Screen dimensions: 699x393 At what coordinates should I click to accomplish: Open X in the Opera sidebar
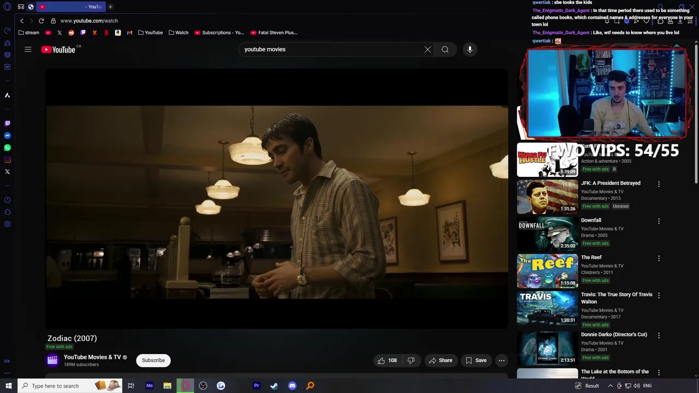pos(7,171)
